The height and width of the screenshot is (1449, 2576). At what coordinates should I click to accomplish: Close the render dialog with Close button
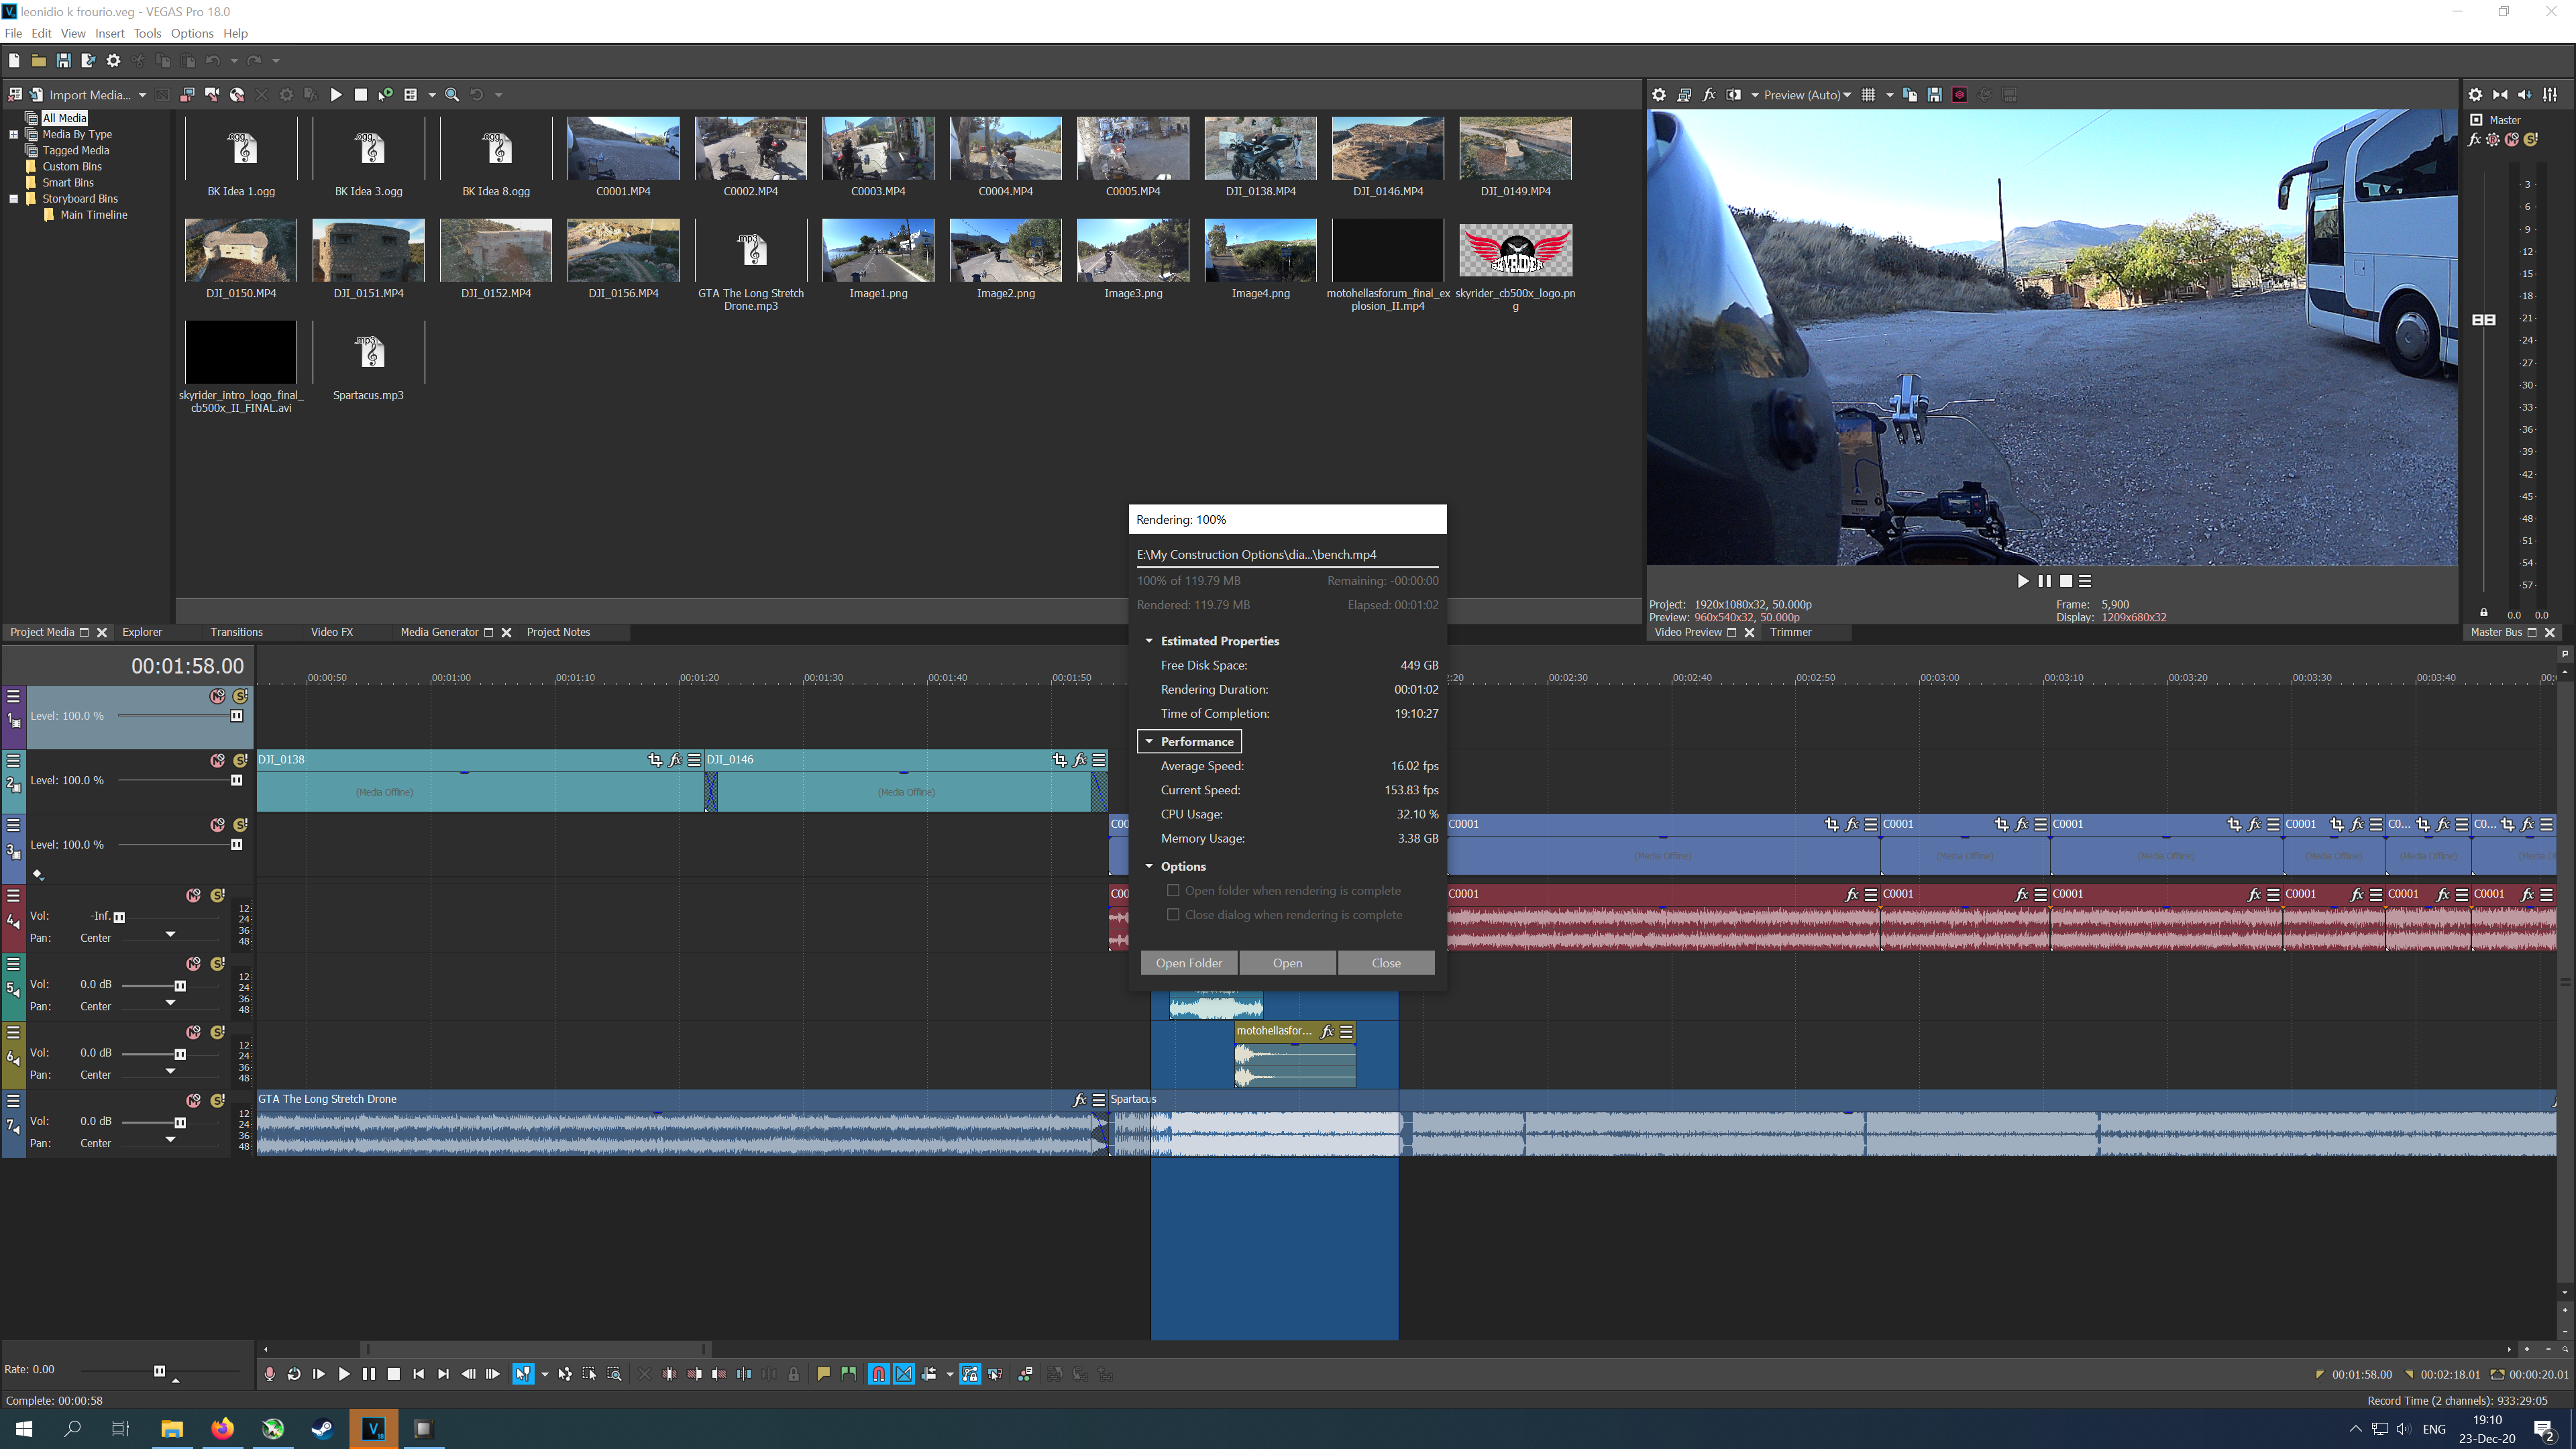[x=1385, y=963]
